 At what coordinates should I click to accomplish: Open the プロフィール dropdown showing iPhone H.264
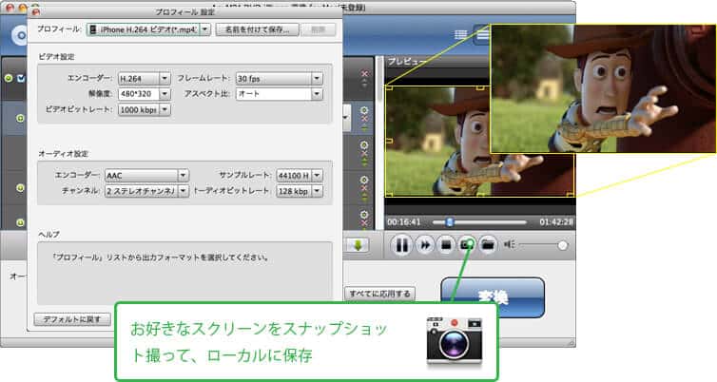[x=148, y=29]
